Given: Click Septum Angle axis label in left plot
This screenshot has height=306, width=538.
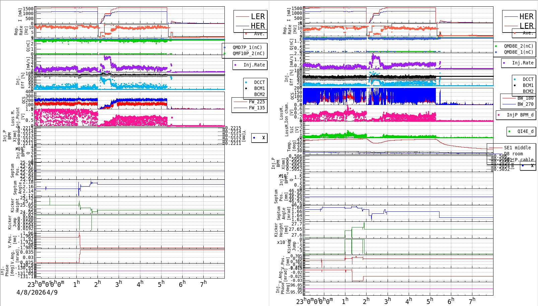Looking at the screenshot, I should point(17,188).
